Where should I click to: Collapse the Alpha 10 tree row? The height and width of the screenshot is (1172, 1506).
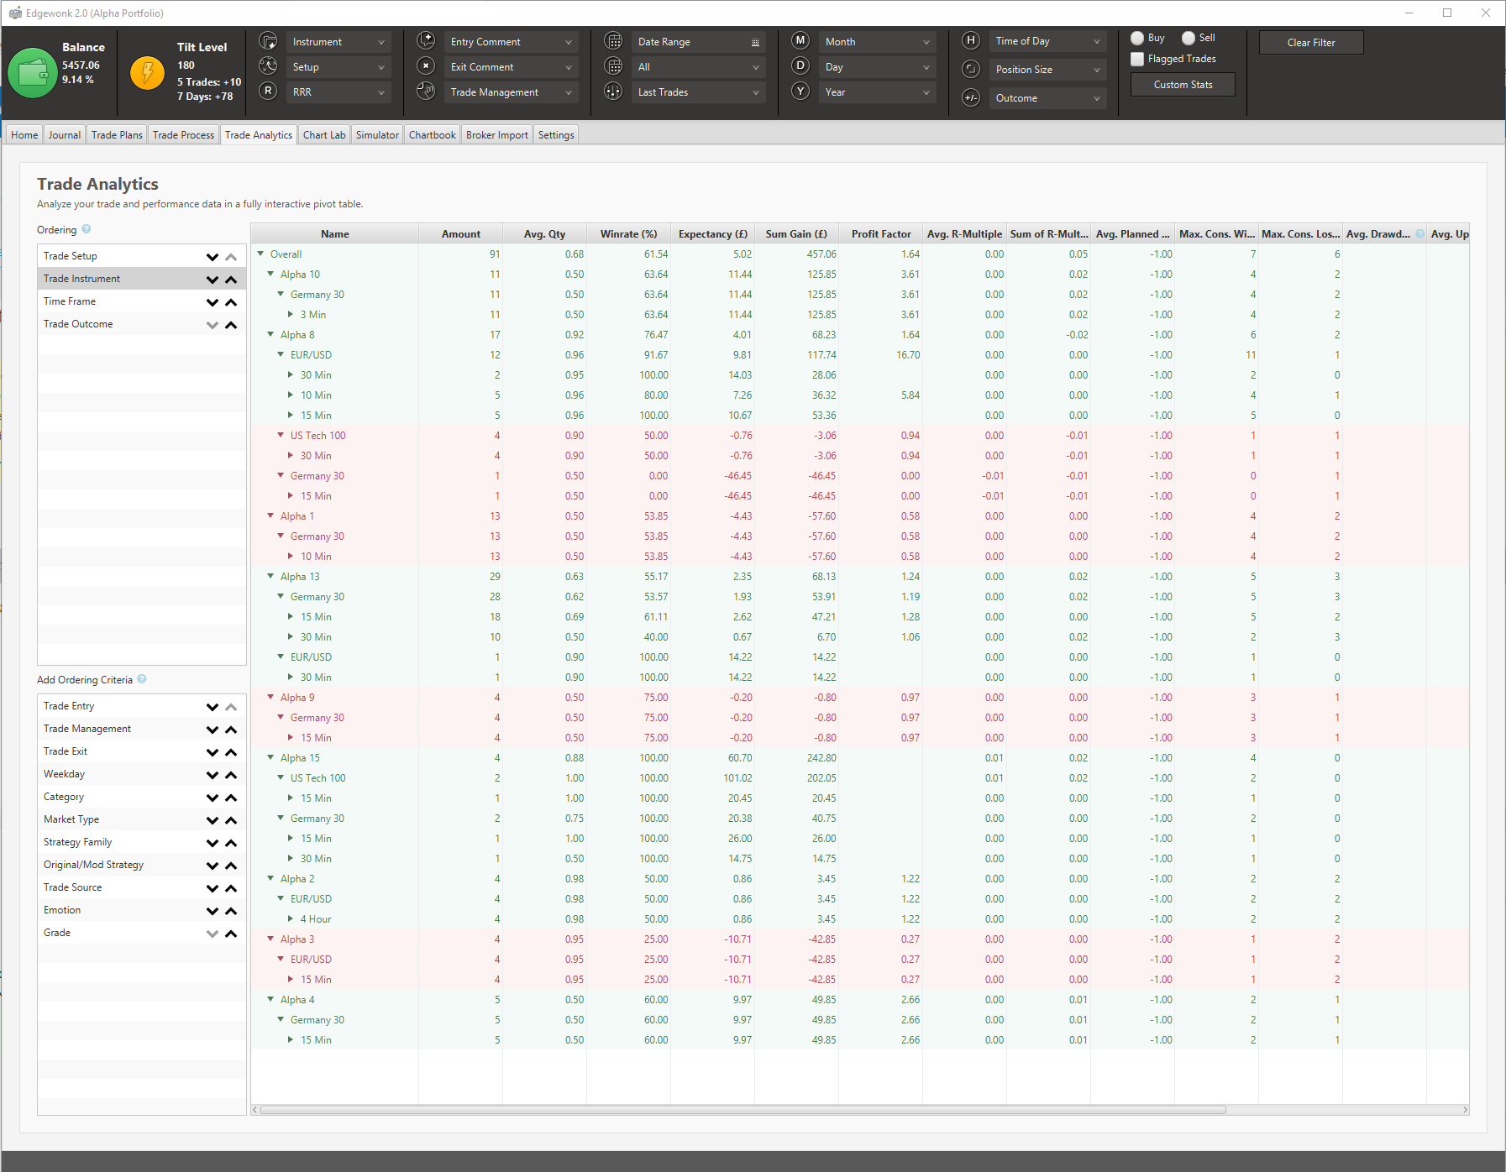point(271,274)
